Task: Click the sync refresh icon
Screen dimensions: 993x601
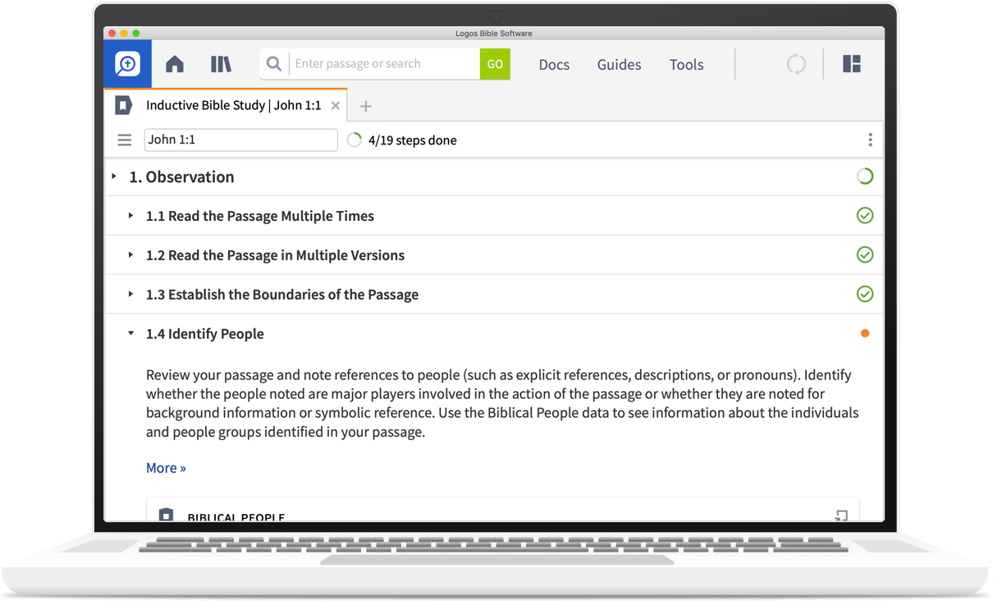Action: 796,64
